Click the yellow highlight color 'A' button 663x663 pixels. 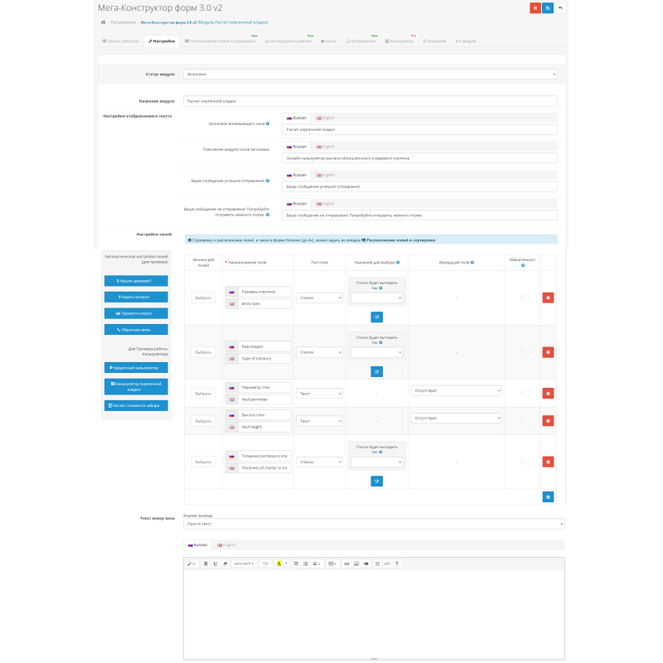tap(278, 564)
